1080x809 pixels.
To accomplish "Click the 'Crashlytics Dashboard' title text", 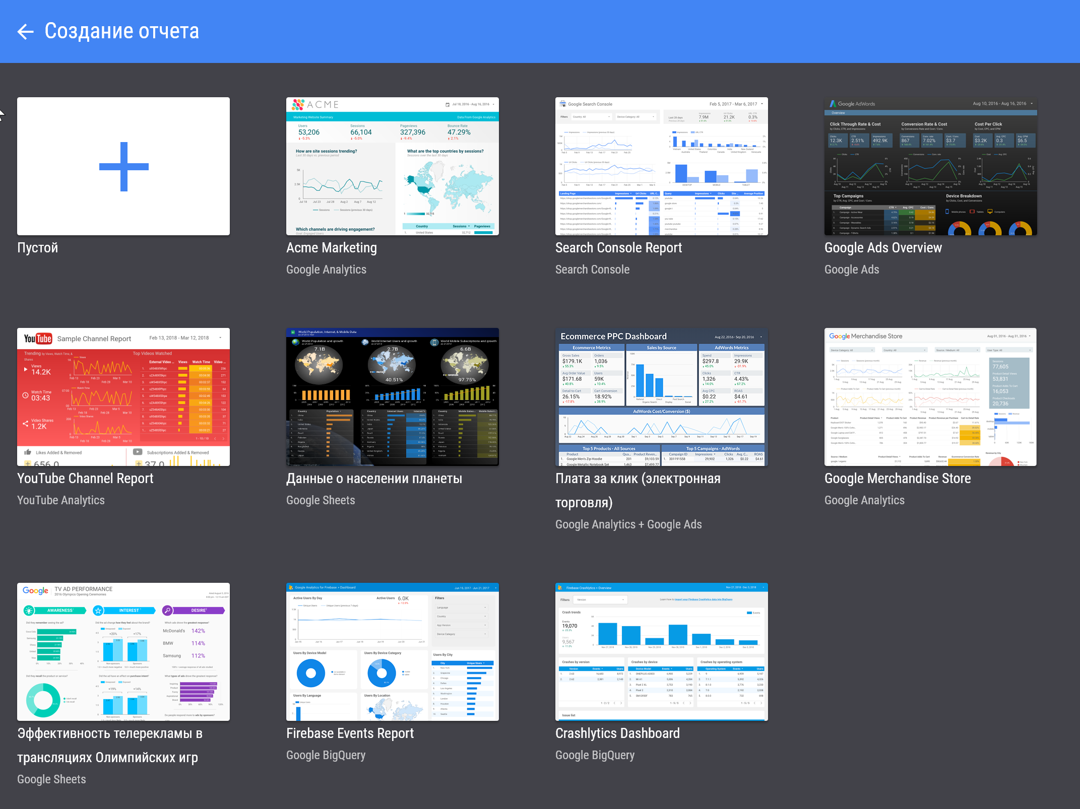I will click(x=617, y=733).
